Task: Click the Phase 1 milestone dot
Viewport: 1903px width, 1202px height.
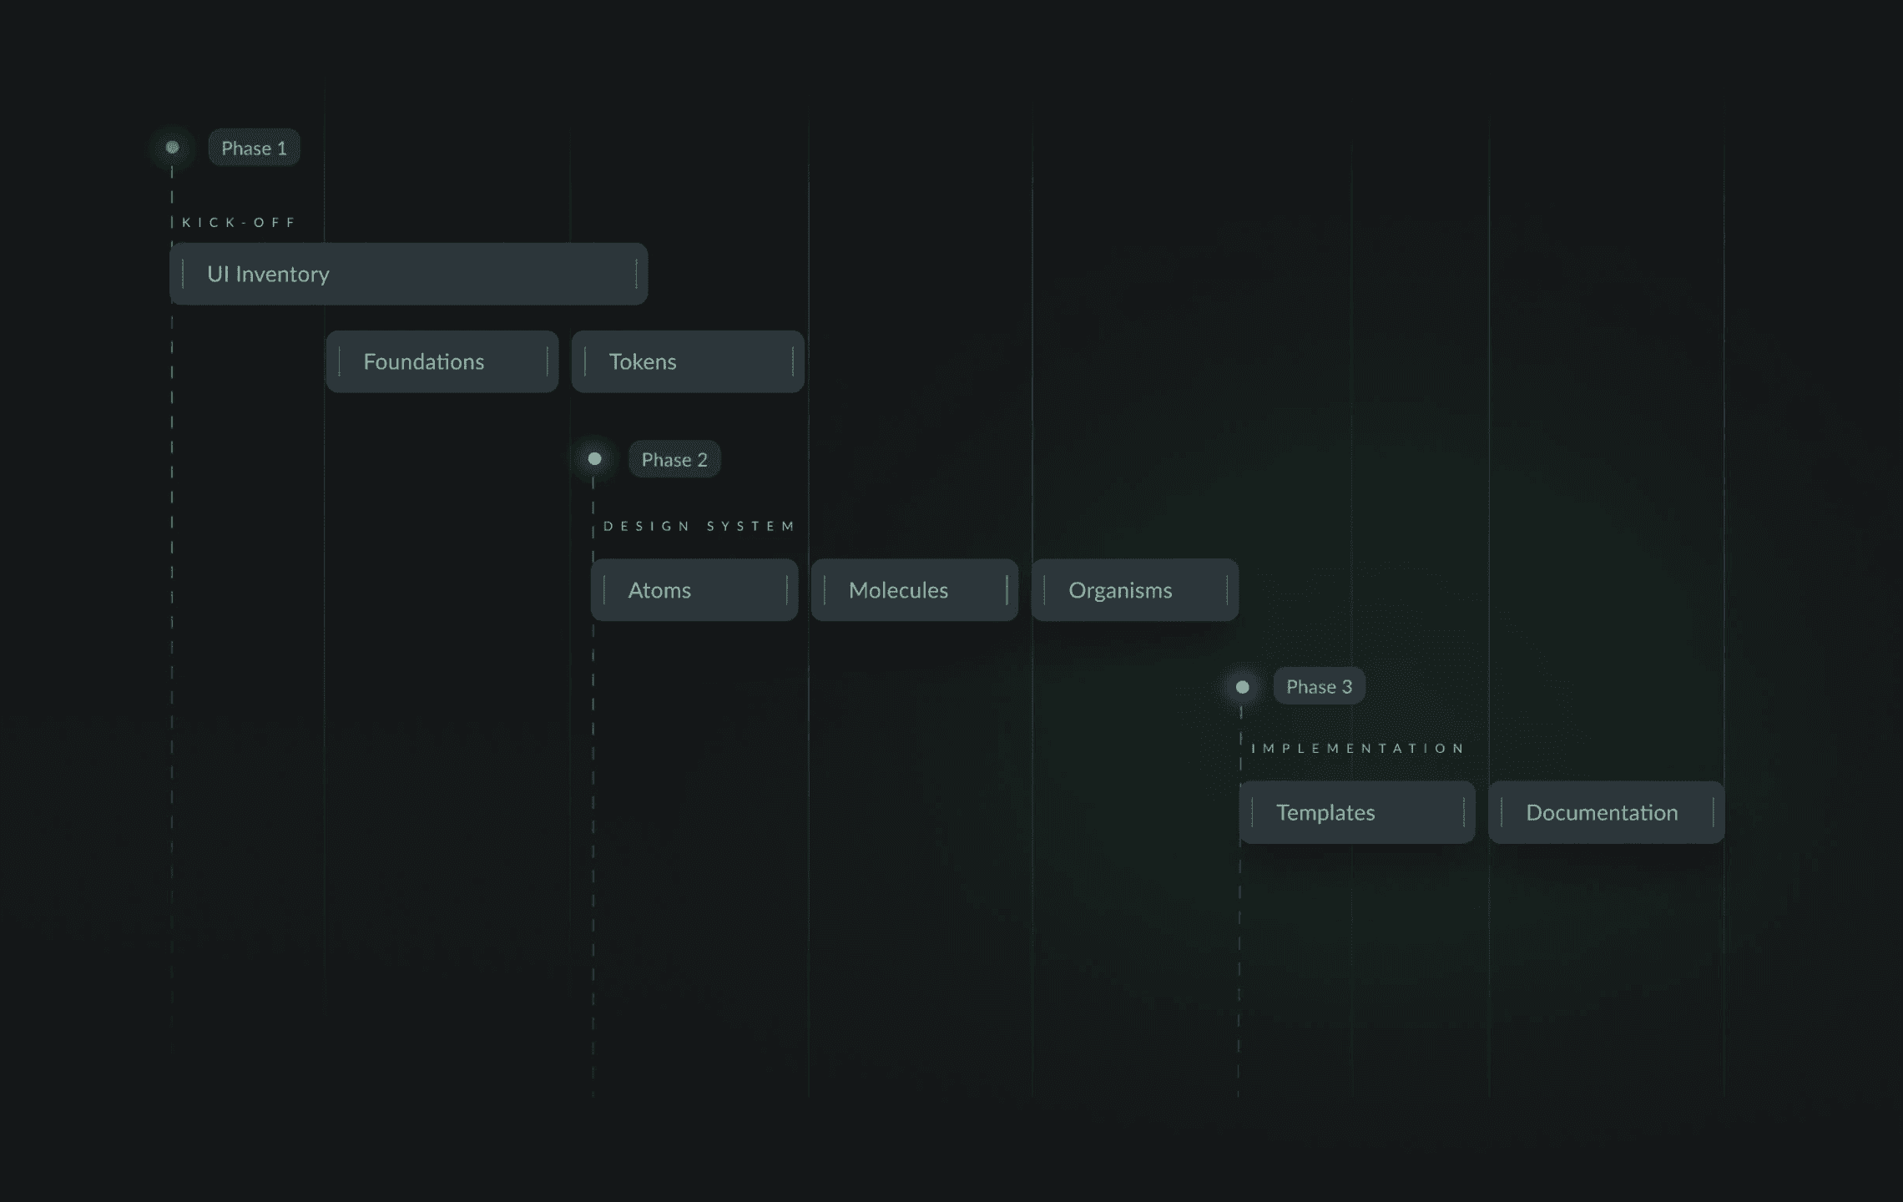Action: click(172, 148)
